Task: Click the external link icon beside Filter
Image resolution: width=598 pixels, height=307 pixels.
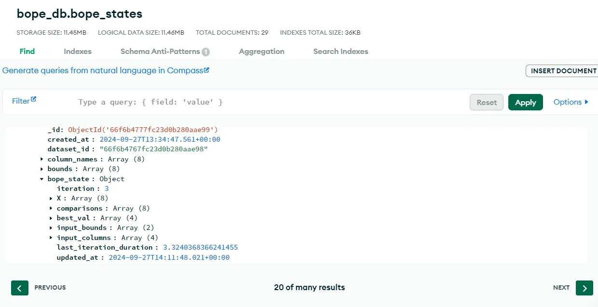Action: coord(35,98)
